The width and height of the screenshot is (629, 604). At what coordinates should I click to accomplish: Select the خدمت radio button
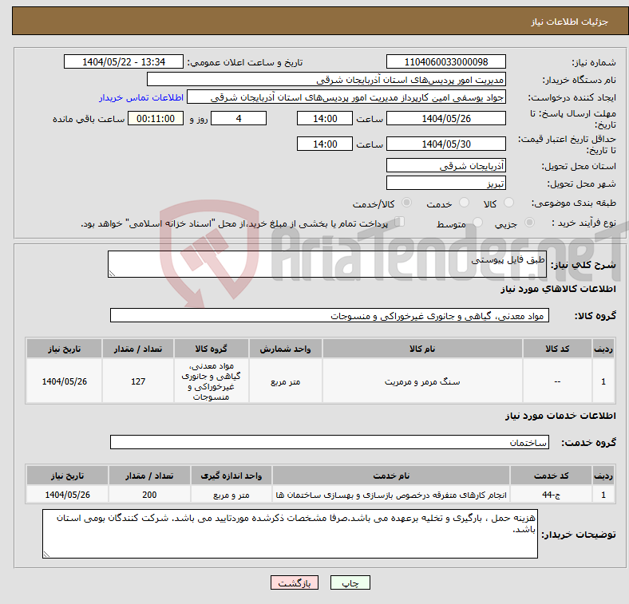click(x=464, y=203)
